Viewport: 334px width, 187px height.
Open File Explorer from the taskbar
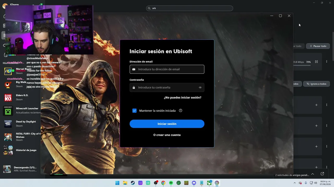pos(125,183)
